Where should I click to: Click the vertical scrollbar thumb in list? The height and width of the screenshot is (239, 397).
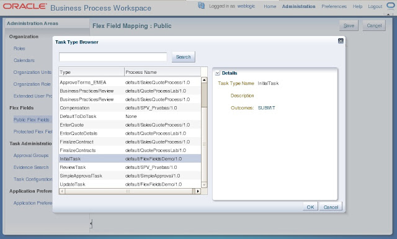click(204, 95)
